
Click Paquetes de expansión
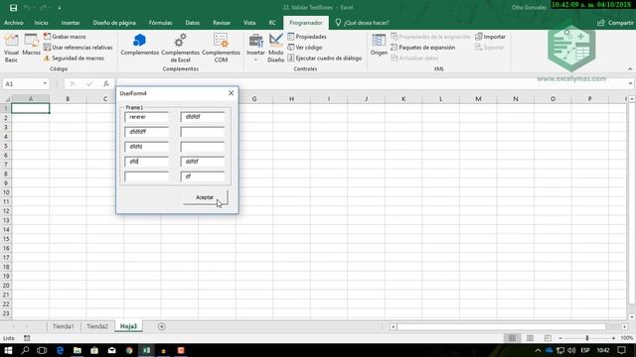pos(422,48)
